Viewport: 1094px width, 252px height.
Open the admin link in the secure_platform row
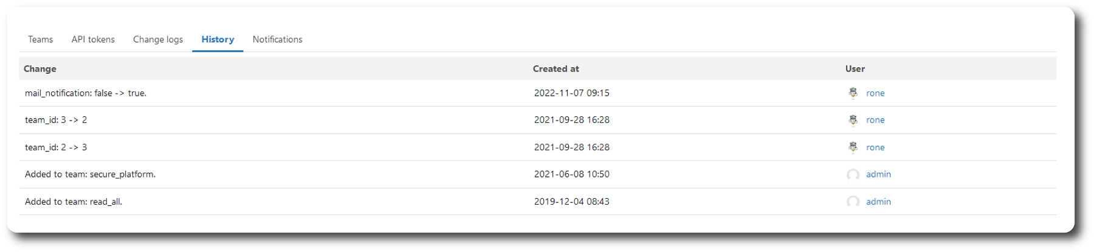[878, 174]
